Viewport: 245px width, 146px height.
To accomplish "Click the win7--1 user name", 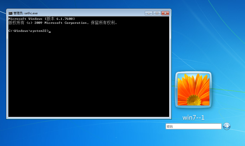I will click(x=194, y=118).
